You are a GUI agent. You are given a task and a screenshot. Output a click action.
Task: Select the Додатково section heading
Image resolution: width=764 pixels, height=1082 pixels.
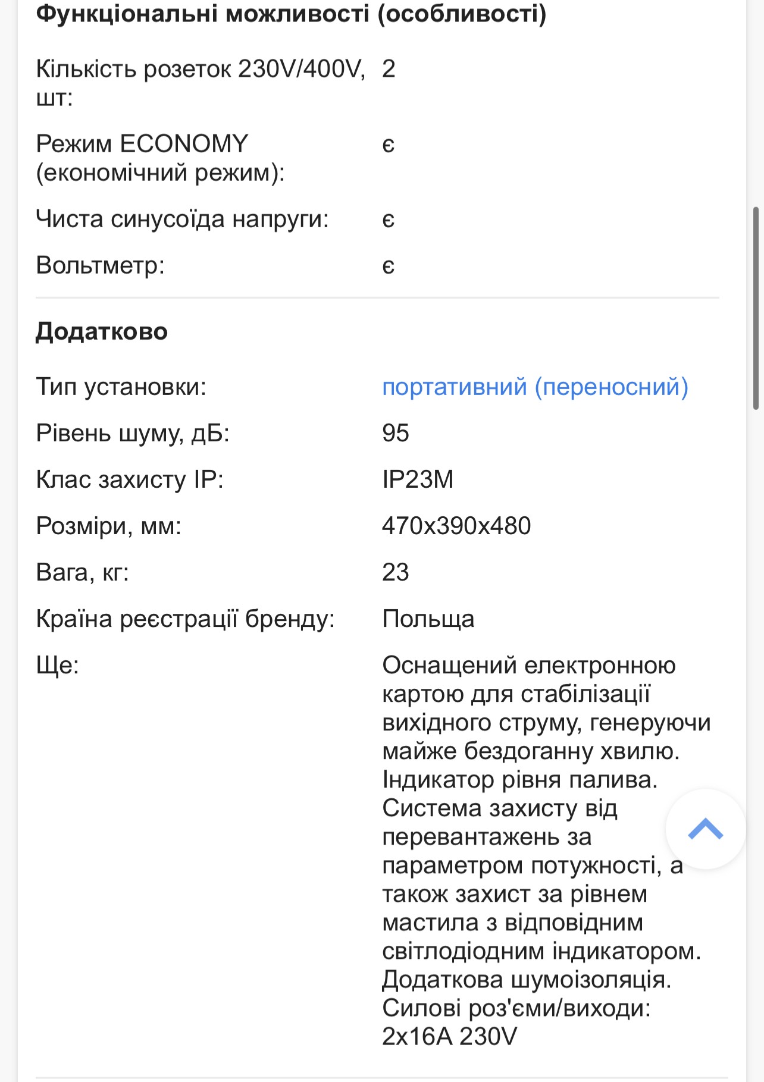[102, 331]
